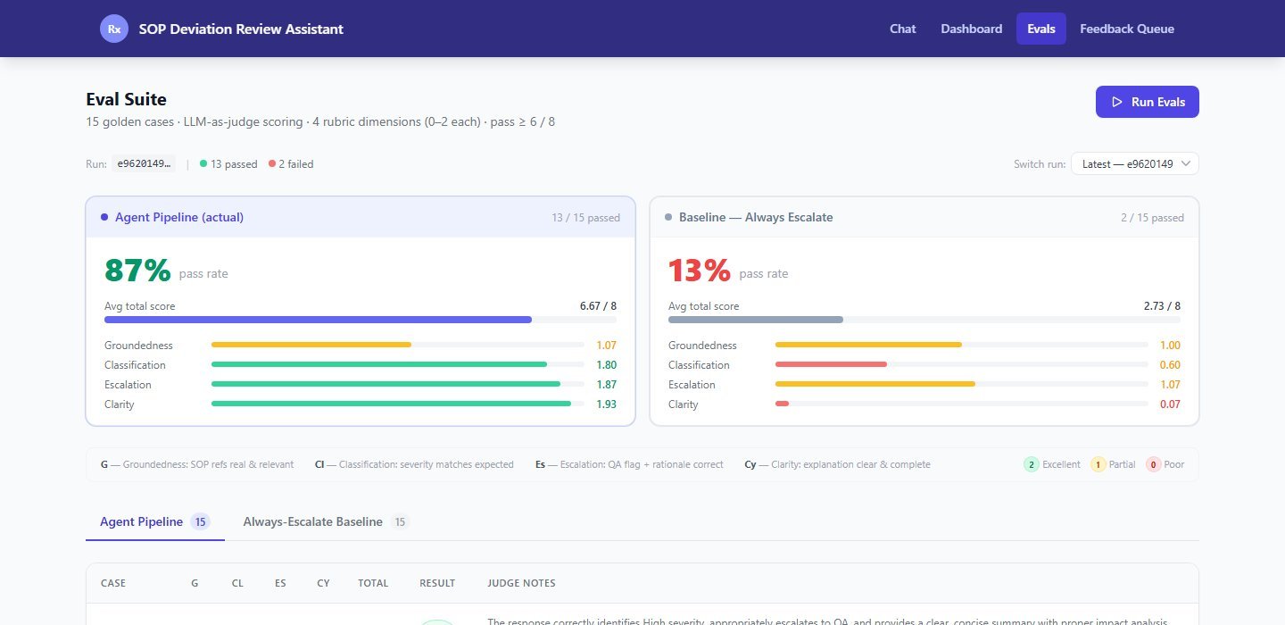
Task: Click the run ID chip e9620149
Action: coord(144,163)
